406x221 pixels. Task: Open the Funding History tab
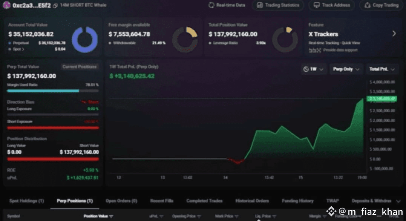(x=297, y=201)
